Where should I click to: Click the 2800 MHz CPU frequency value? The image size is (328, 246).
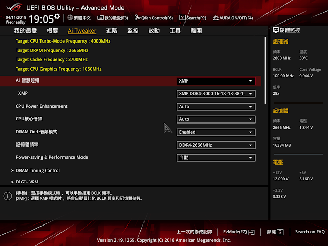[x=281, y=58]
